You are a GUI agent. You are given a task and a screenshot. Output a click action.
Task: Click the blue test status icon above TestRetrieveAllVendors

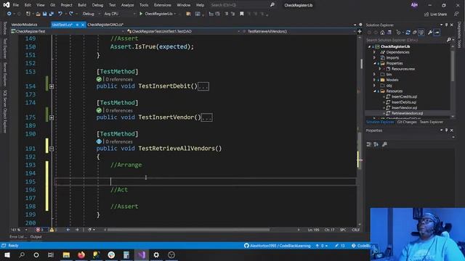pos(99,141)
